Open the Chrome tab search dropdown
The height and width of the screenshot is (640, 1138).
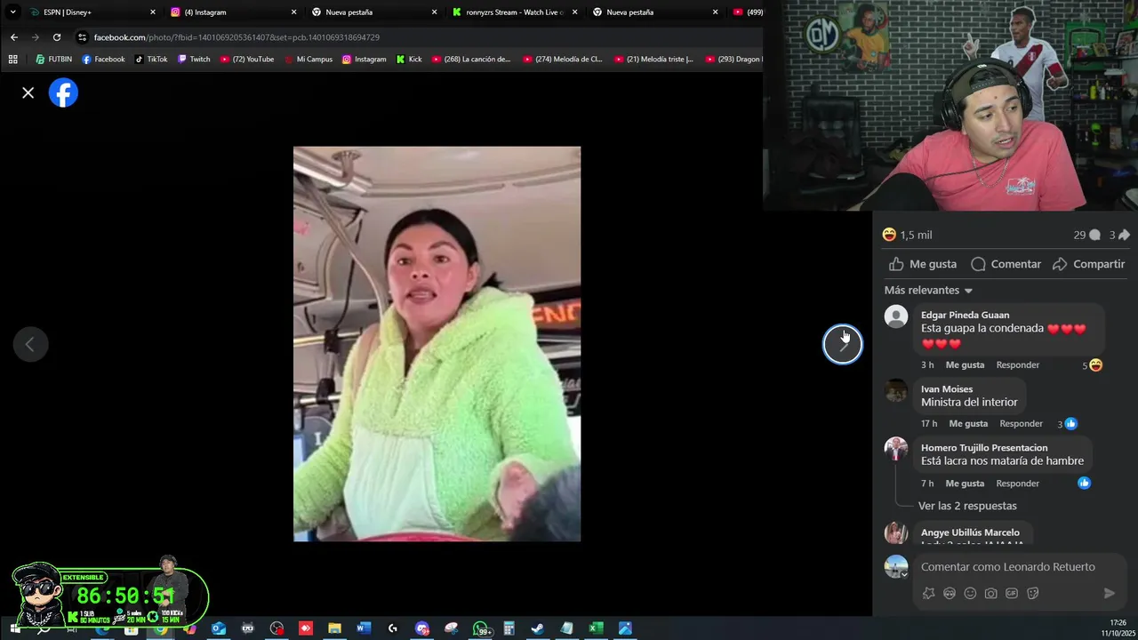click(x=12, y=12)
